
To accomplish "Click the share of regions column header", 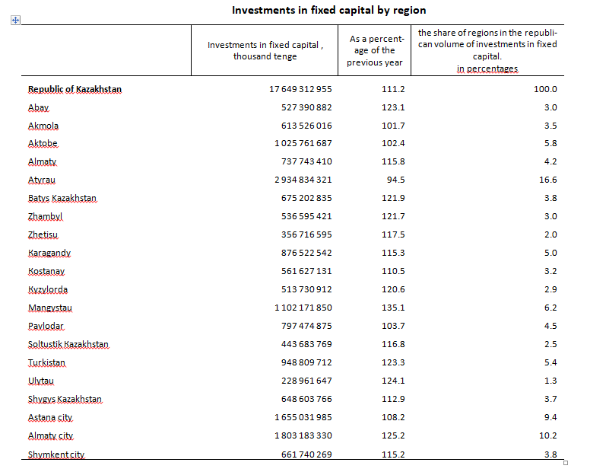I will click(x=487, y=51).
